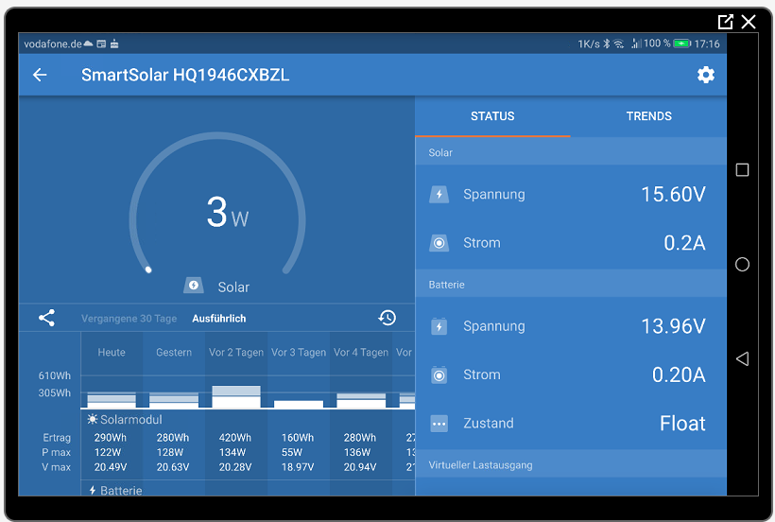Click the solar voltage icon
The image size is (775, 522).
tap(439, 194)
